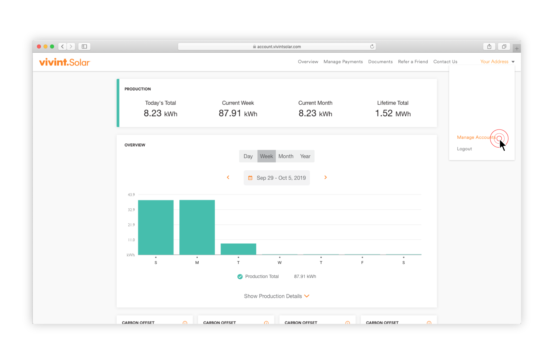
Task: Open Overview in the nav bar
Action: click(x=308, y=62)
